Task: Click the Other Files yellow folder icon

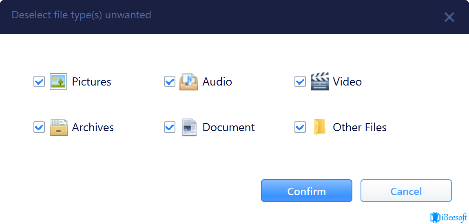Action: (x=319, y=127)
